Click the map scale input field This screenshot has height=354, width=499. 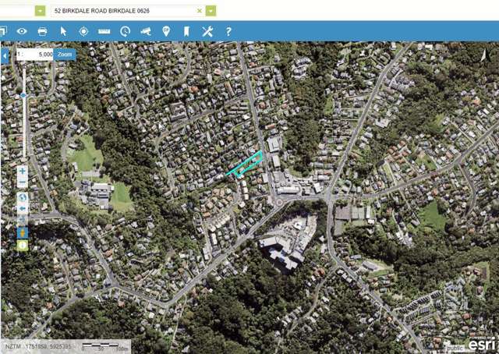34,55
